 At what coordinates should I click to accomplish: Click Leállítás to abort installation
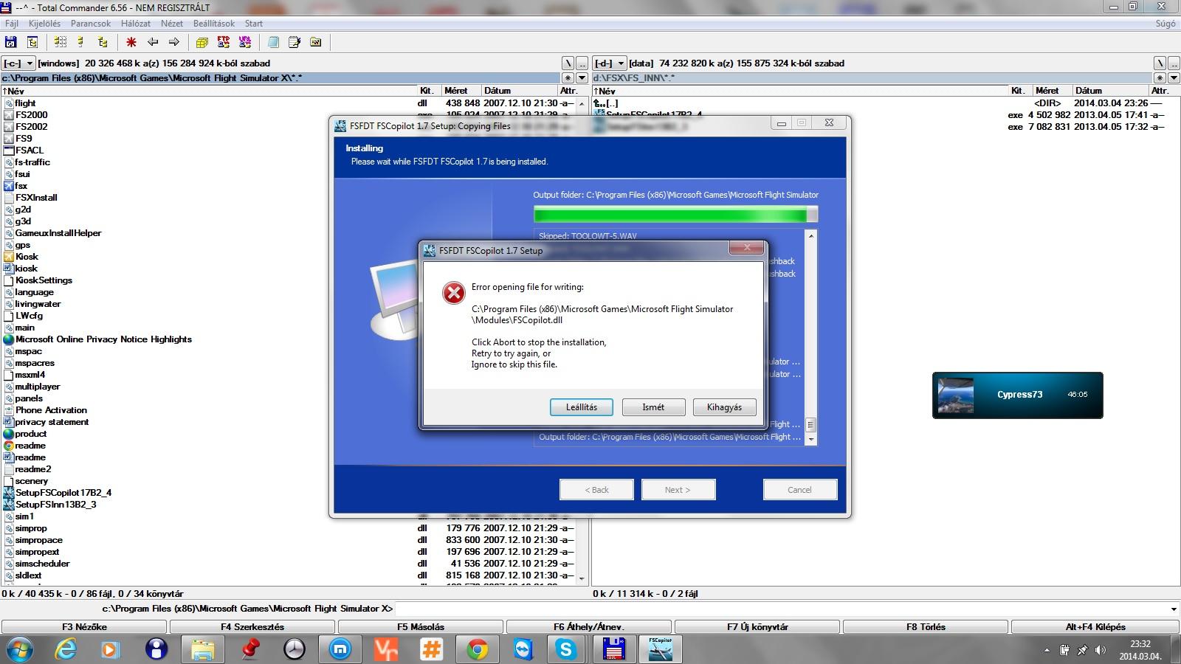582,407
